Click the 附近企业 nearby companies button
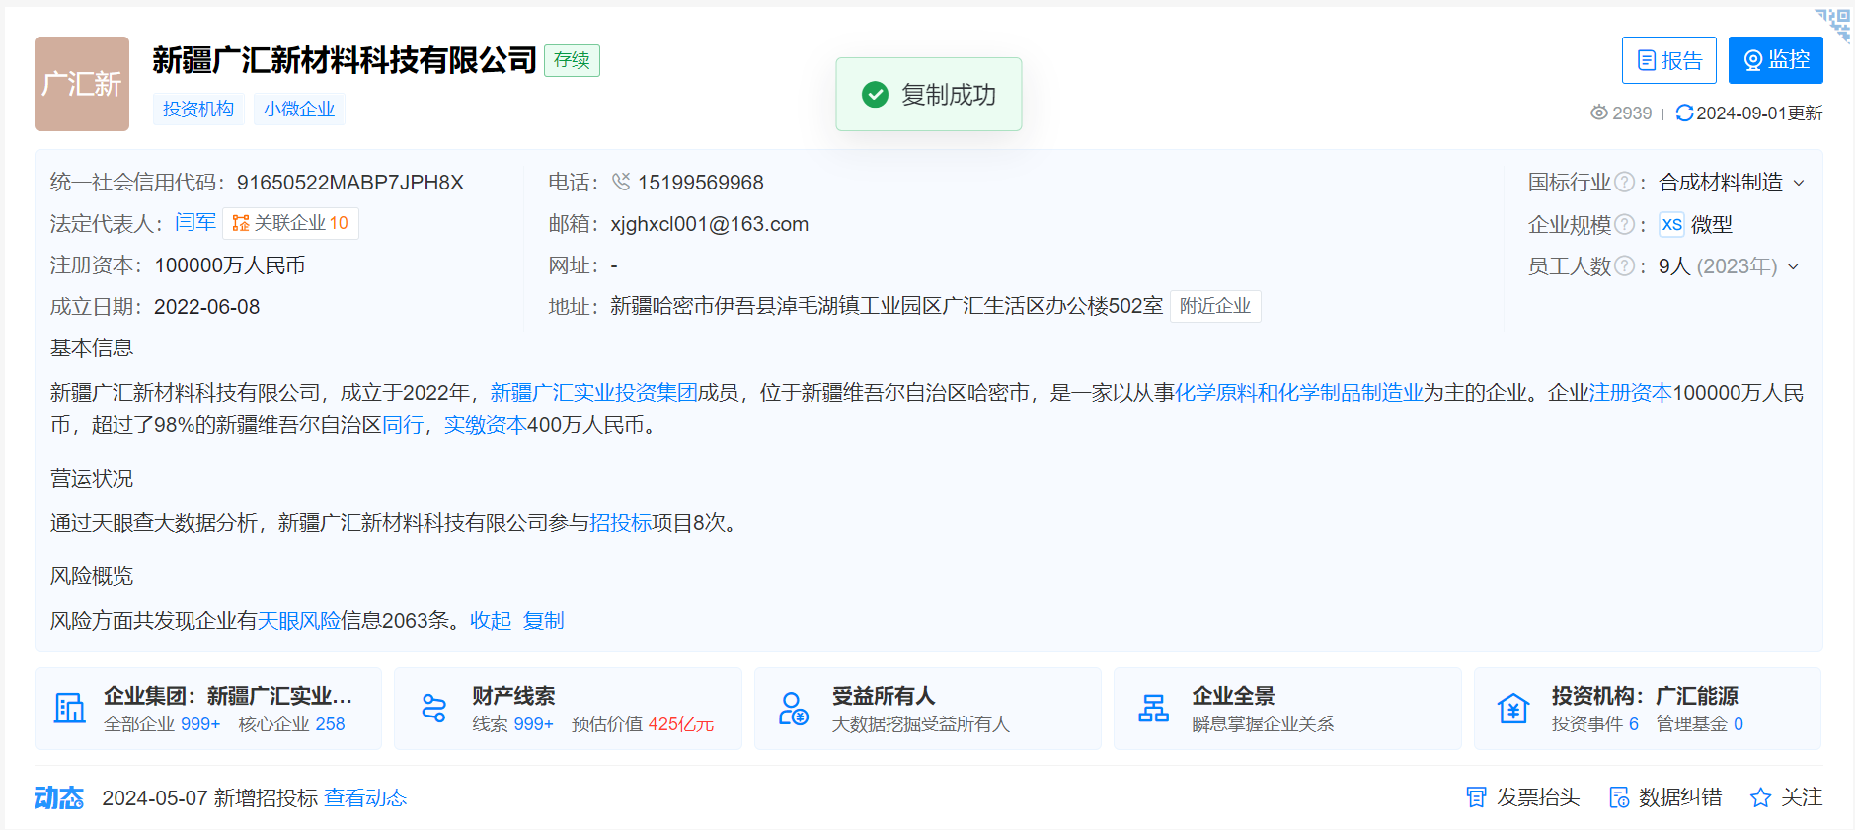The height and width of the screenshot is (830, 1855). click(1215, 306)
